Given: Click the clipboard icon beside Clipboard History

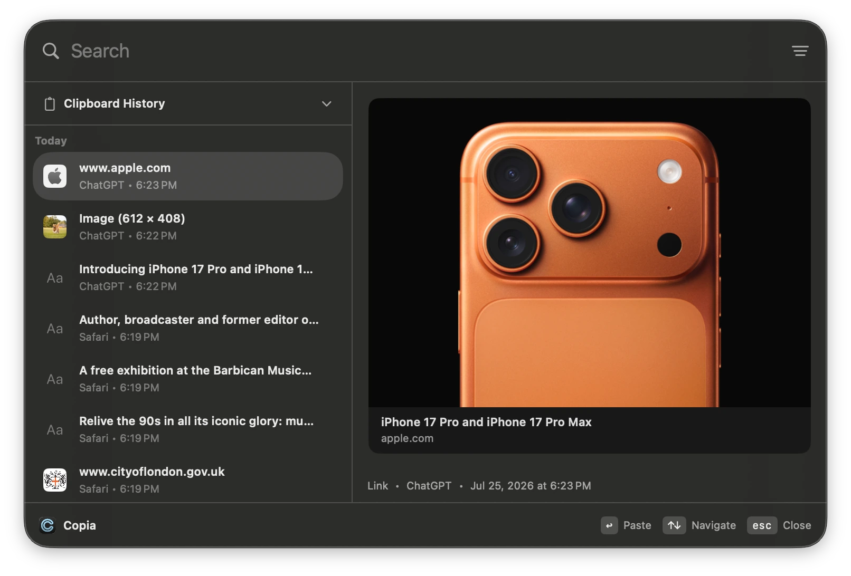Looking at the screenshot, I should click(x=50, y=104).
